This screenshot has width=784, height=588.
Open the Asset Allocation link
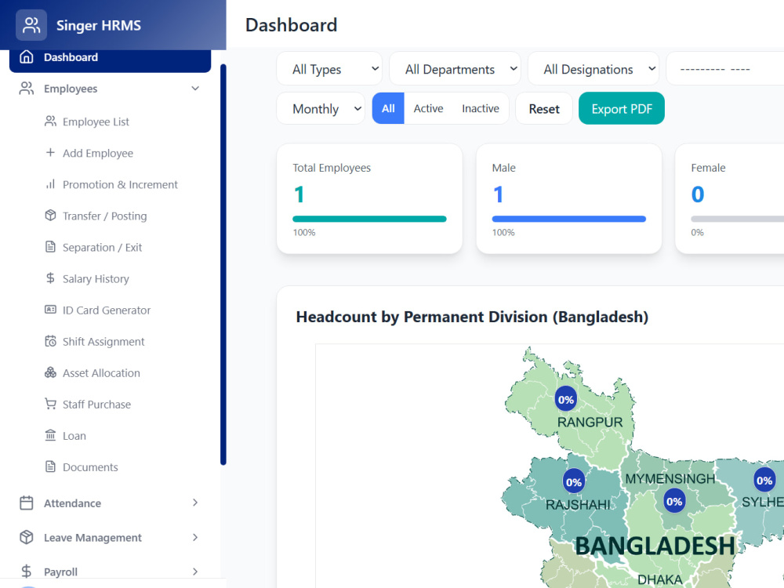(x=101, y=373)
